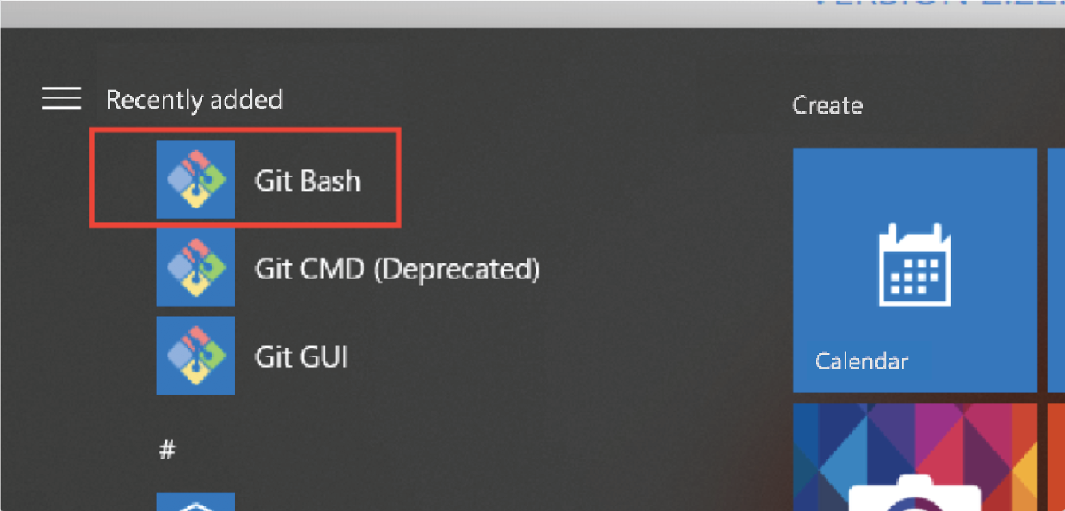
Task: Click the Create group header
Action: click(827, 105)
